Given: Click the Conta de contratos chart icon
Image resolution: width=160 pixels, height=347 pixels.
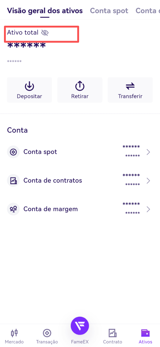Looking at the screenshot, I should (13, 181).
